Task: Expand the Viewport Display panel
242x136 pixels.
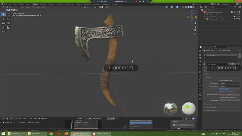Action: coord(211,107)
